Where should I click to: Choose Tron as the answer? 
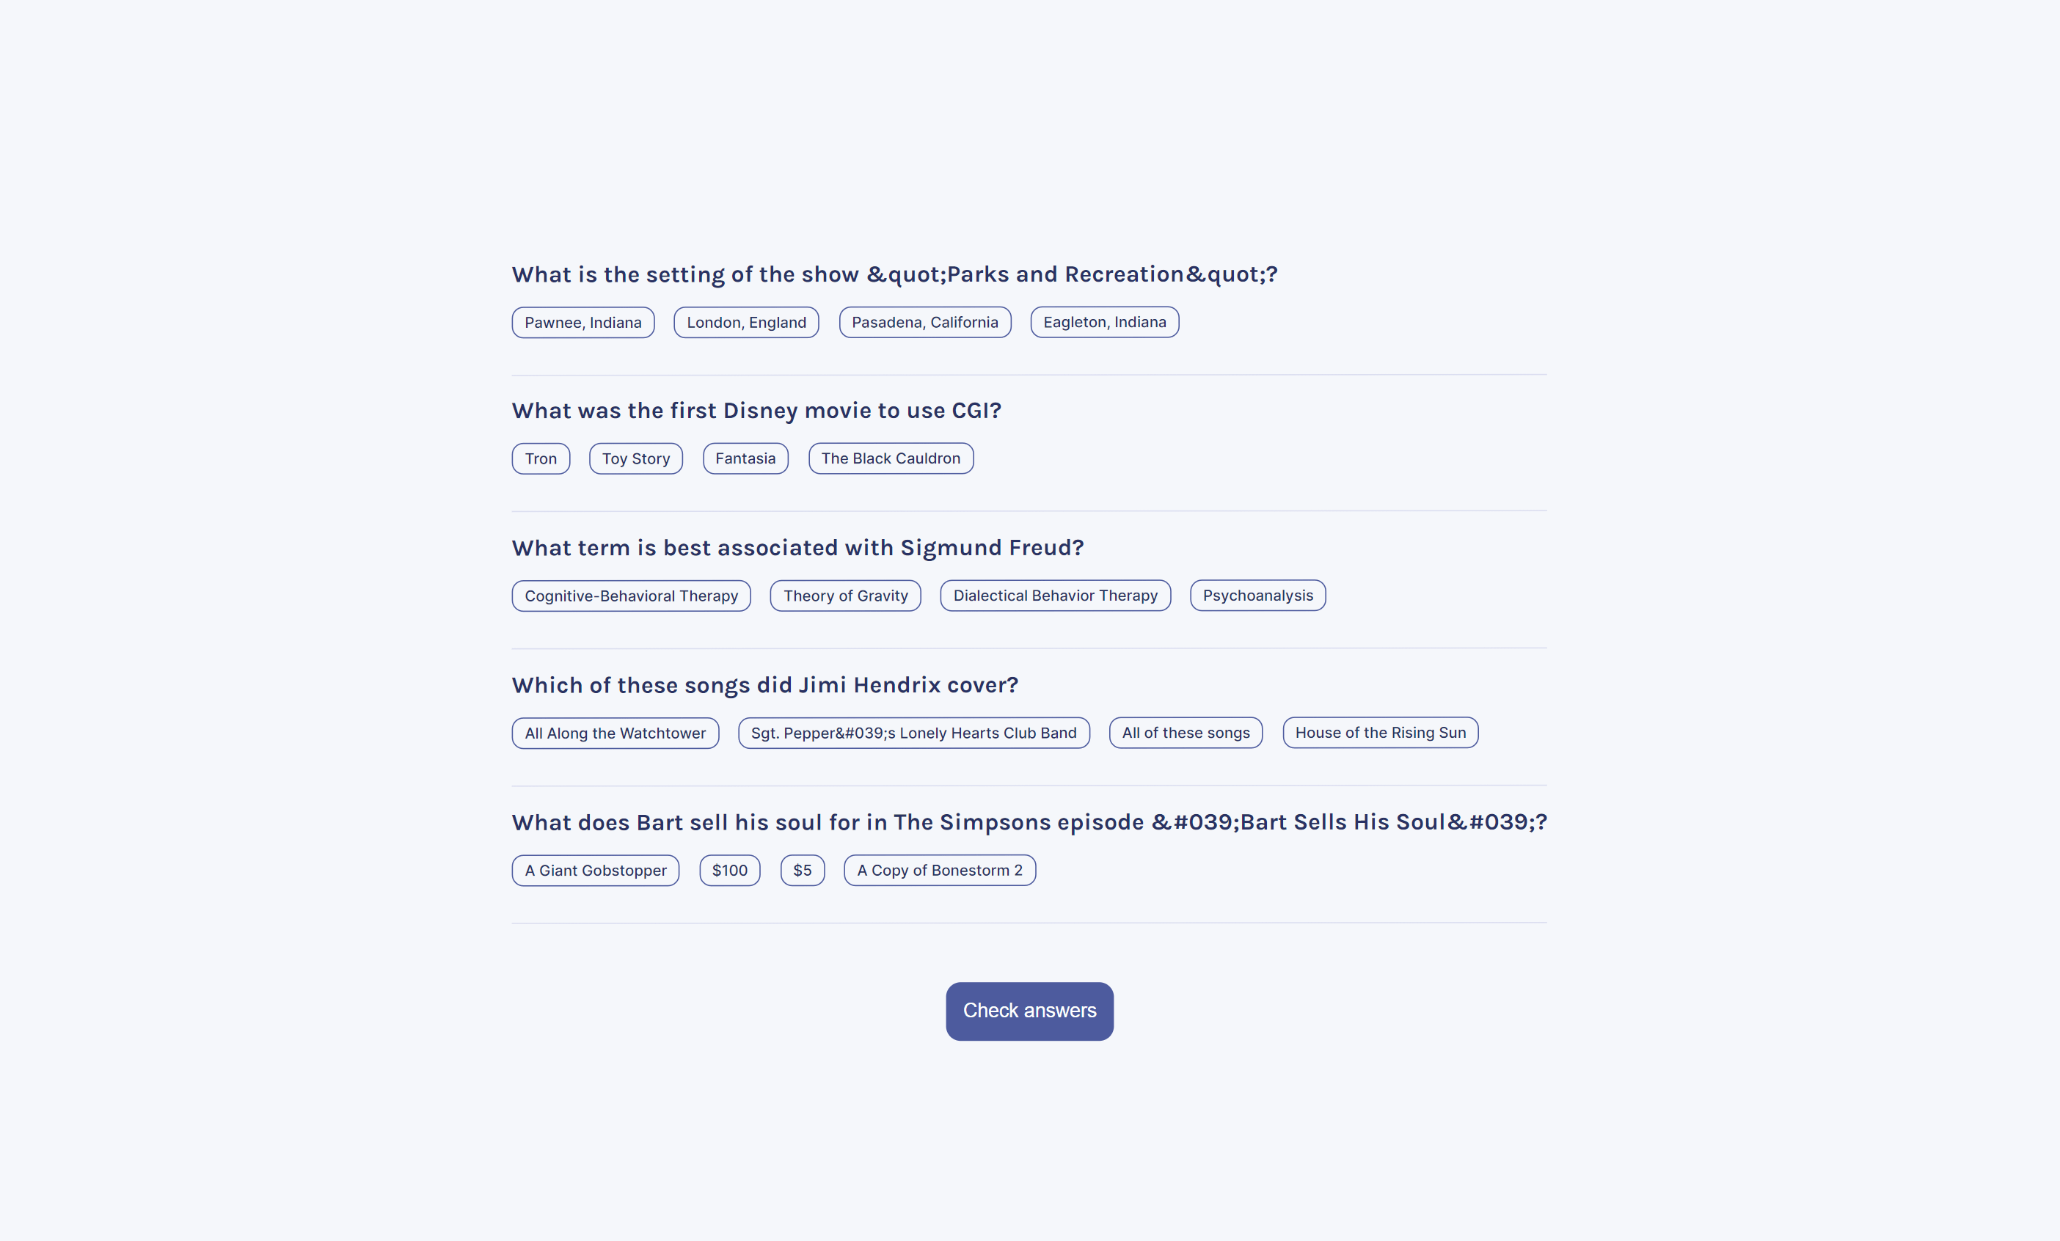[x=540, y=459]
